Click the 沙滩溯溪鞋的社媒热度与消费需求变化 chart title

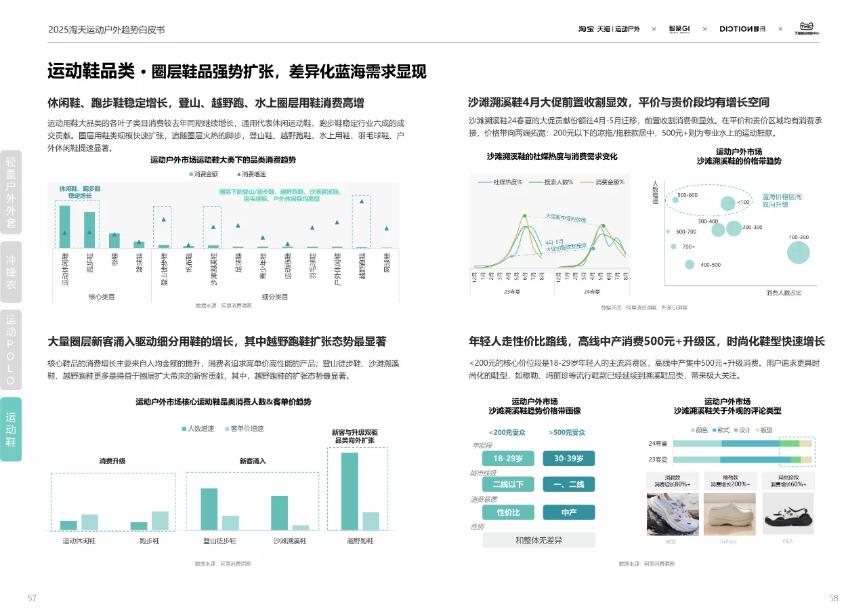(x=552, y=156)
